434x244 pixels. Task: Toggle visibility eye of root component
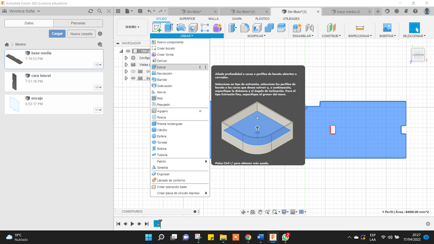click(128, 51)
